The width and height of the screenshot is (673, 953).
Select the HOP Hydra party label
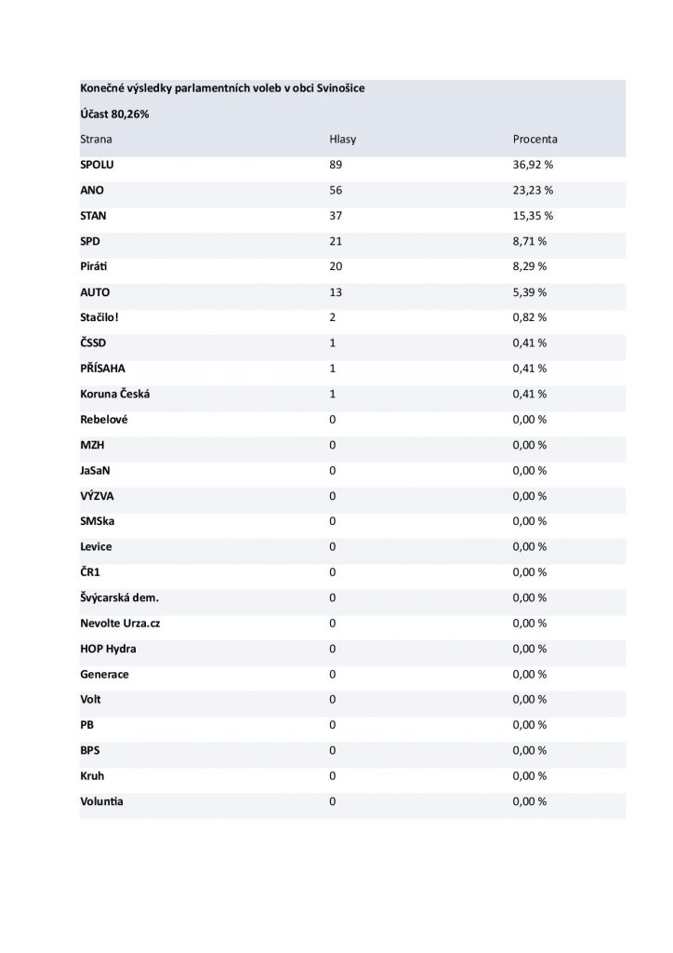click(108, 648)
